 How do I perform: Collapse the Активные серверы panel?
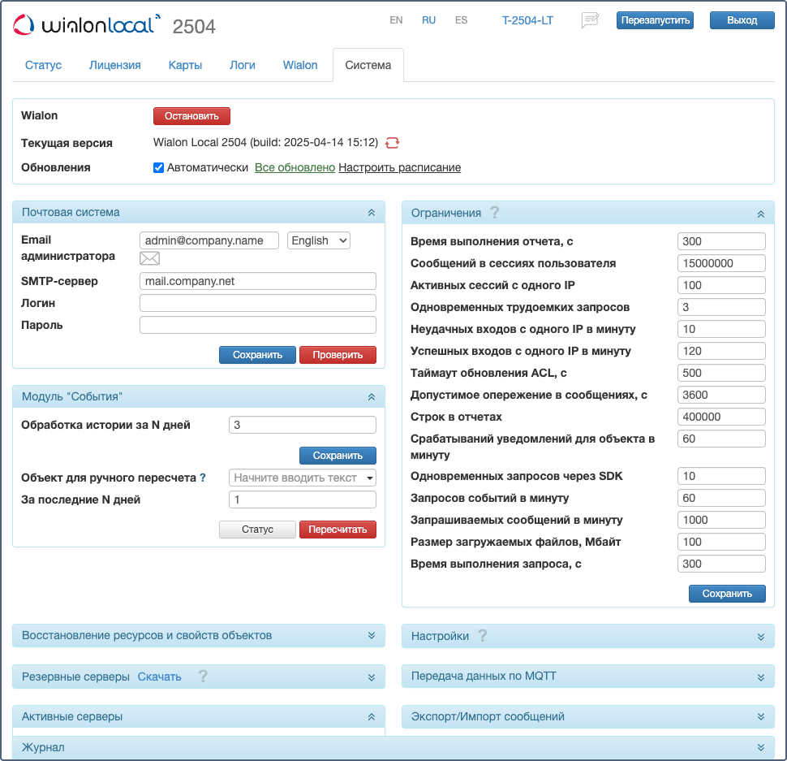pyautogui.click(x=372, y=717)
